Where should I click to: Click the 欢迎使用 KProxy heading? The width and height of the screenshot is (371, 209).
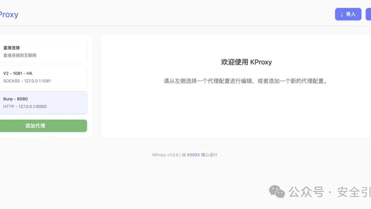(x=246, y=62)
